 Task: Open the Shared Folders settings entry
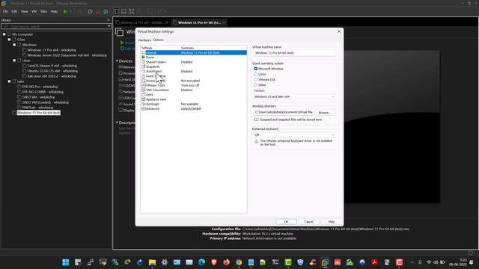click(x=156, y=62)
